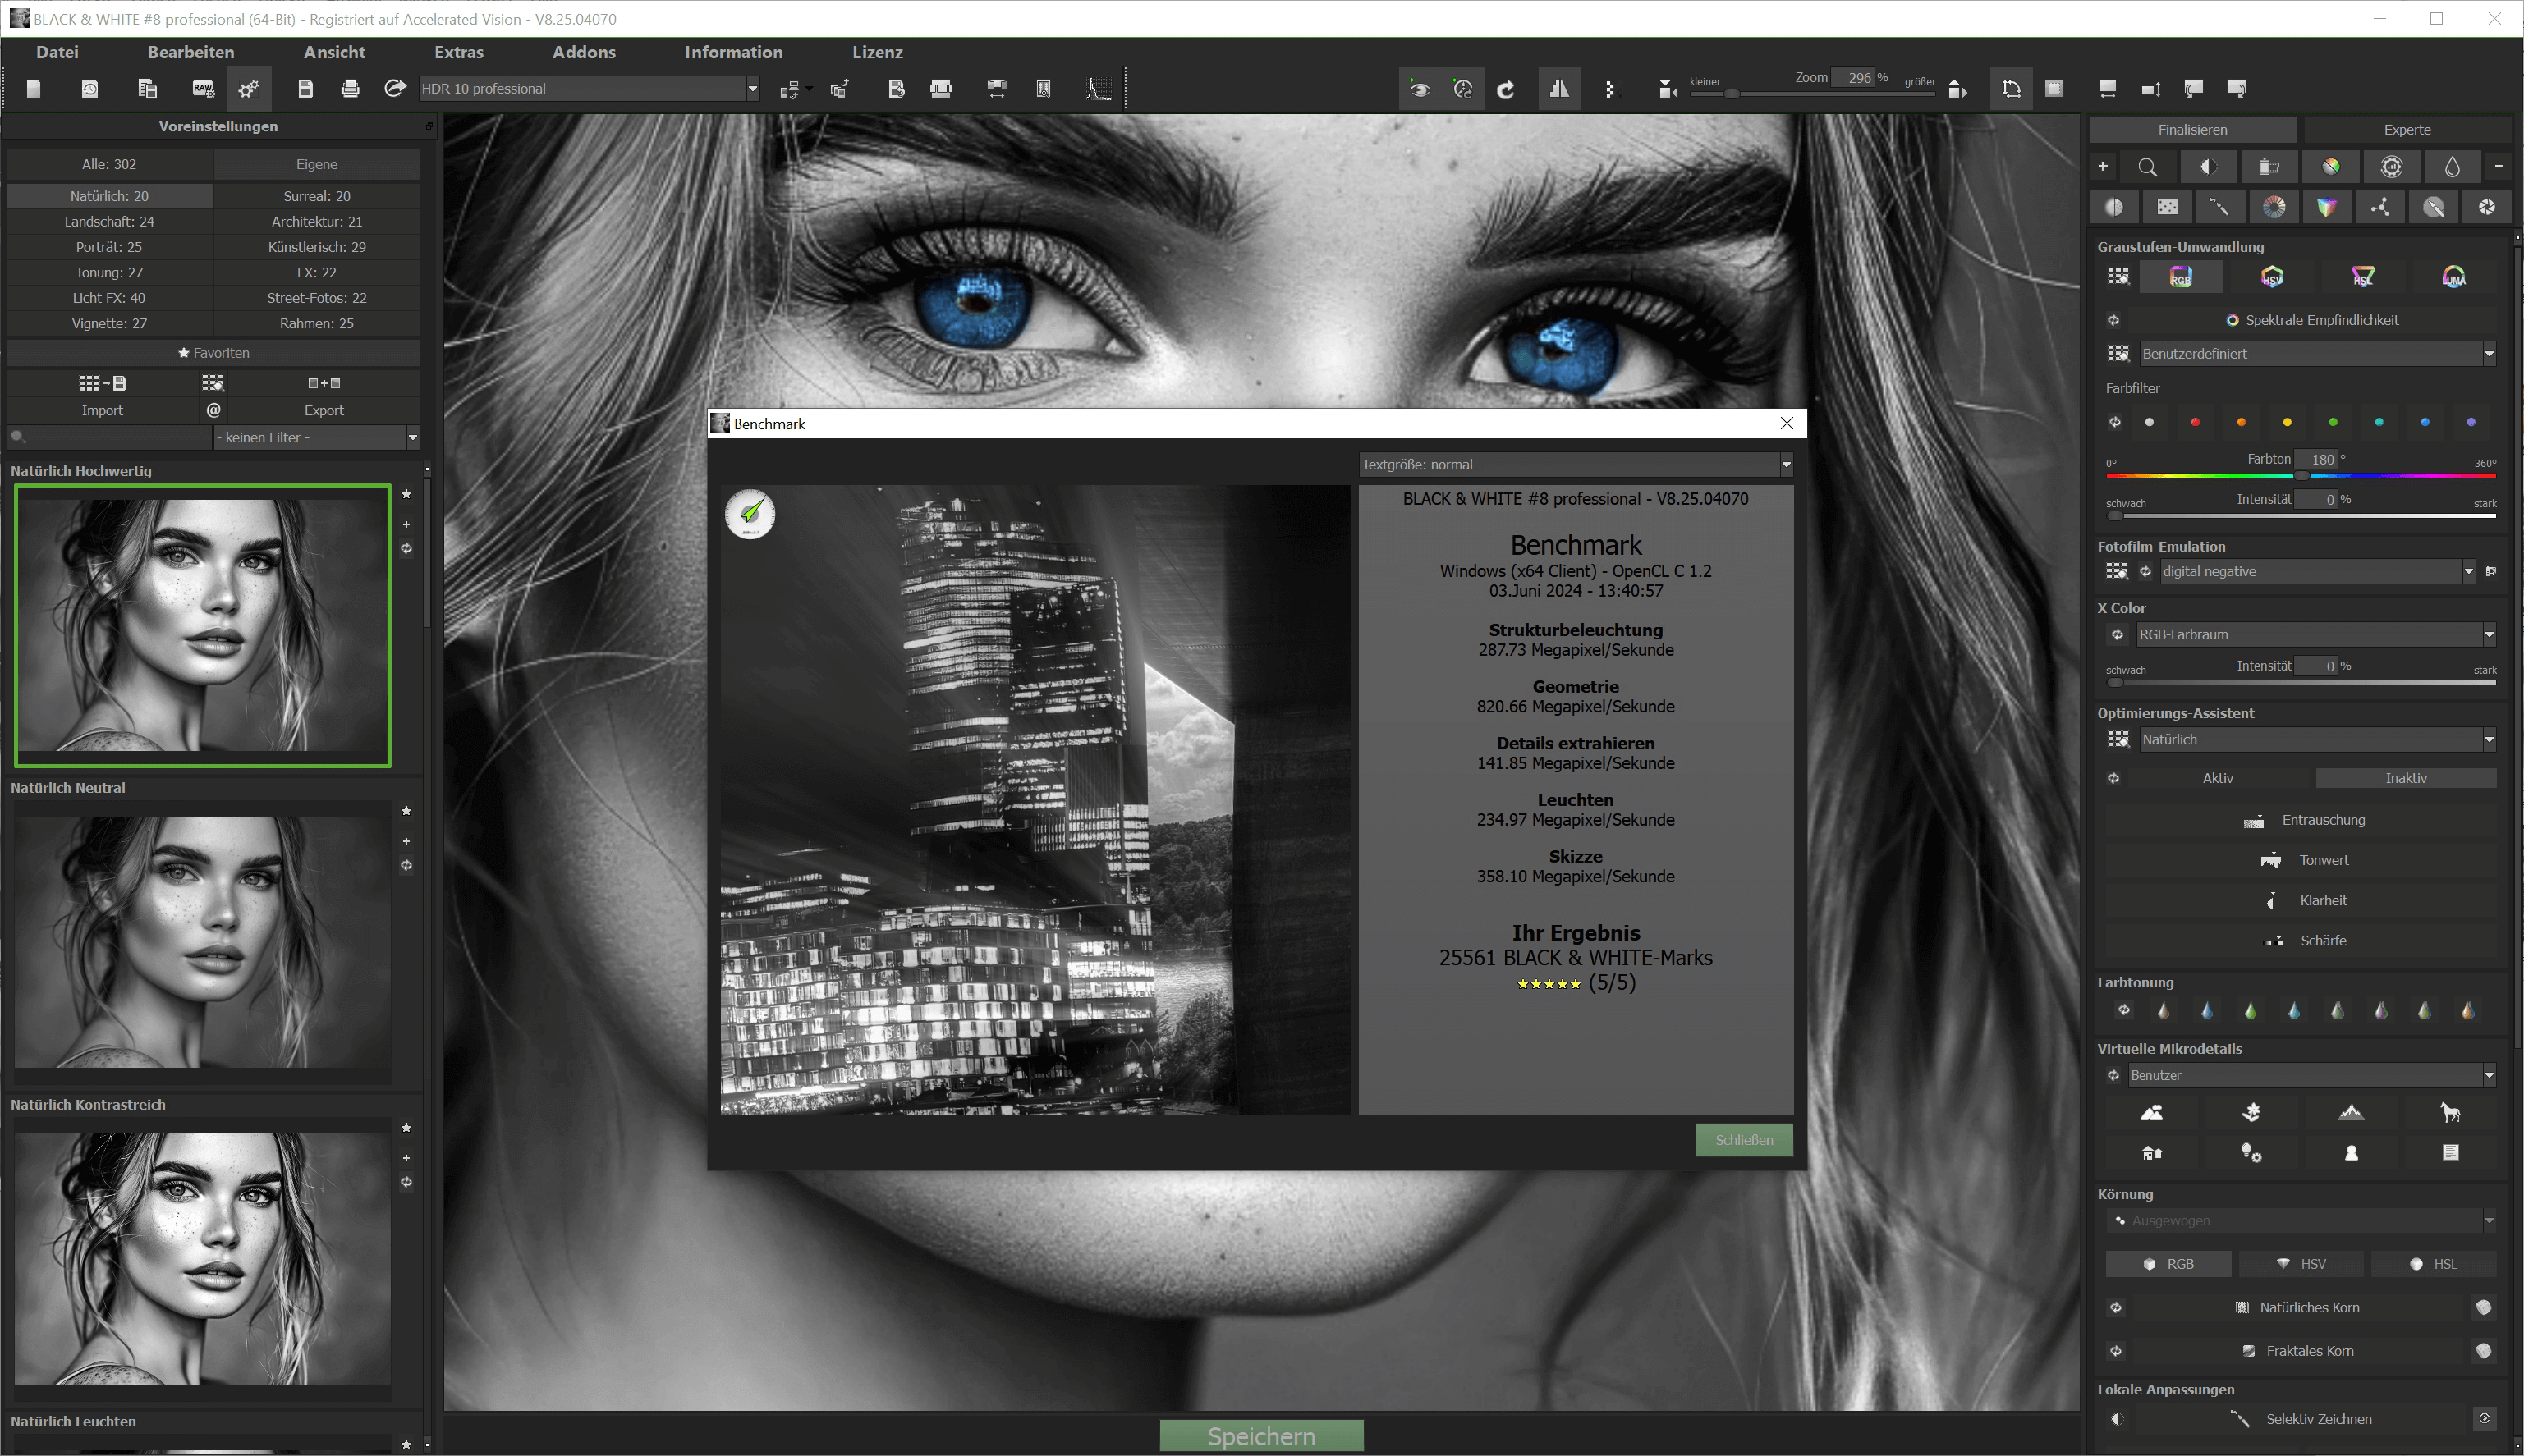Set Optimierungs-Assistent to Aktiv
The height and width of the screenshot is (1456, 2524).
[x=2220, y=777]
